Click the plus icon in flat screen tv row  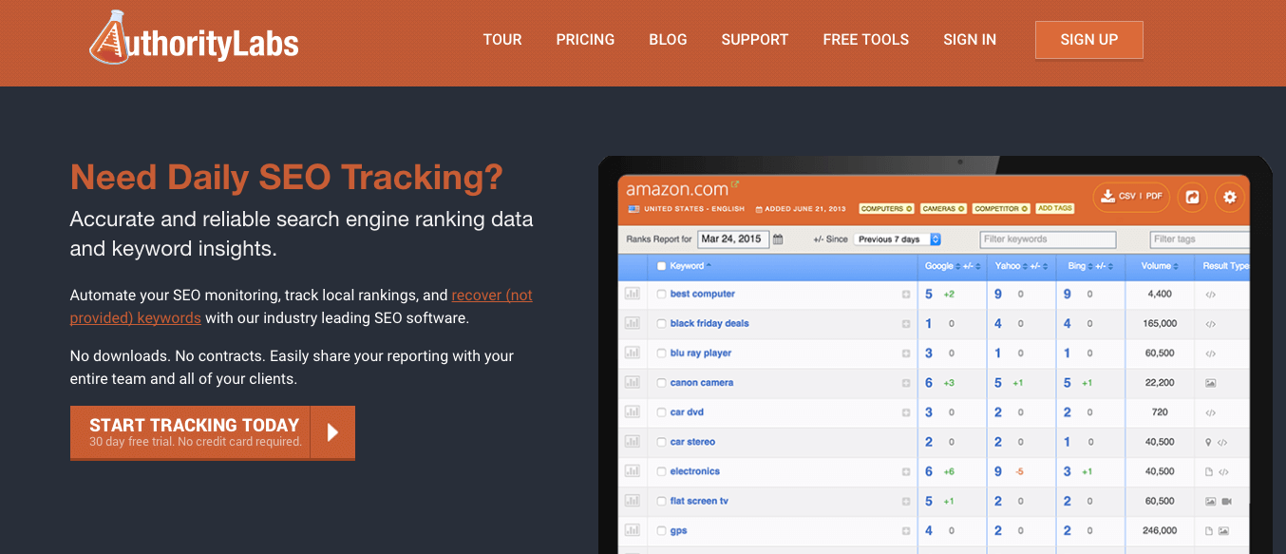coord(906,501)
